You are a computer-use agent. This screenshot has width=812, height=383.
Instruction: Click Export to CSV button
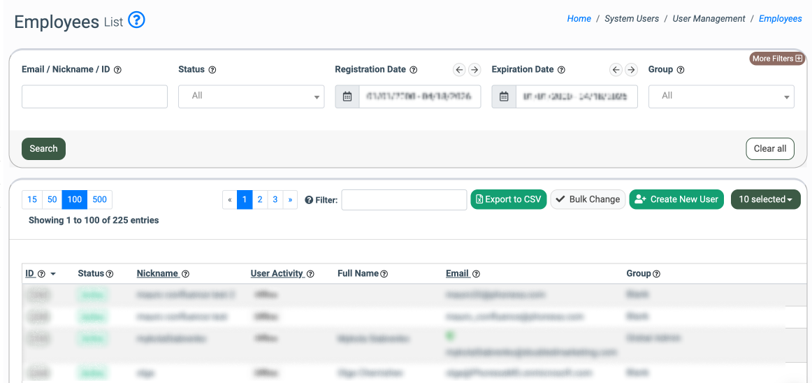[508, 199]
